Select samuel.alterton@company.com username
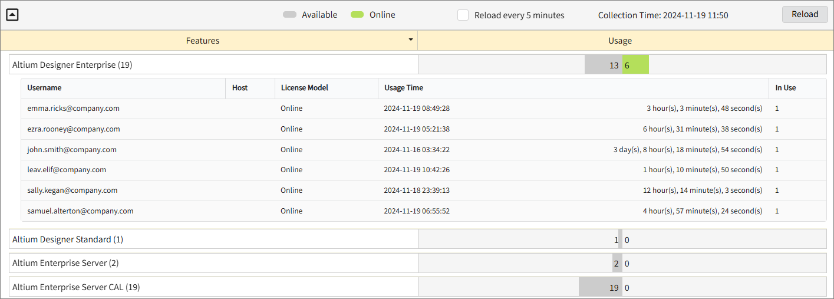Image resolution: width=834 pixels, height=299 pixels. [x=80, y=211]
